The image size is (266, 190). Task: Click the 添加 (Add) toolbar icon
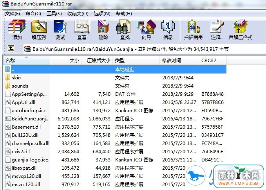tap(17, 27)
